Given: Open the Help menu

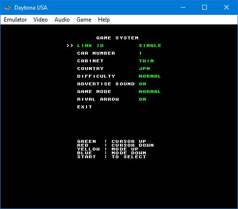Looking at the screenshot, I should 104,20.
